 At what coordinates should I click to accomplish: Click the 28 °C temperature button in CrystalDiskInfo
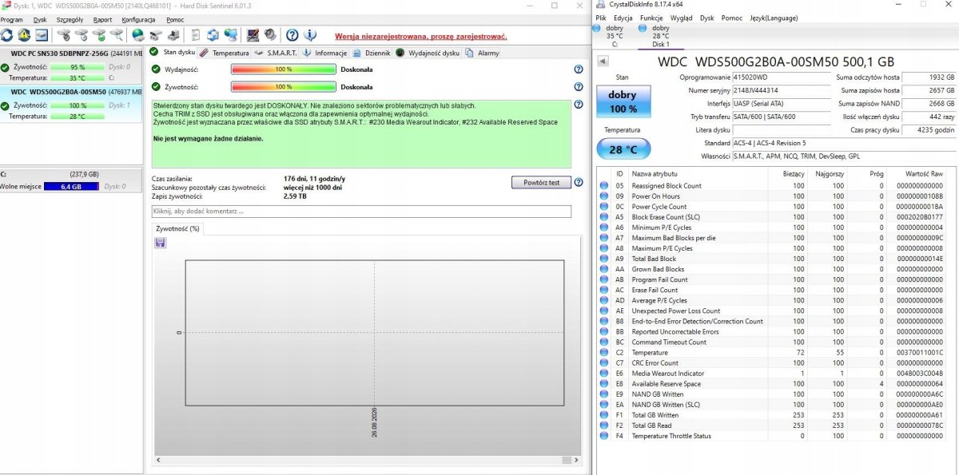pos(623,149)
